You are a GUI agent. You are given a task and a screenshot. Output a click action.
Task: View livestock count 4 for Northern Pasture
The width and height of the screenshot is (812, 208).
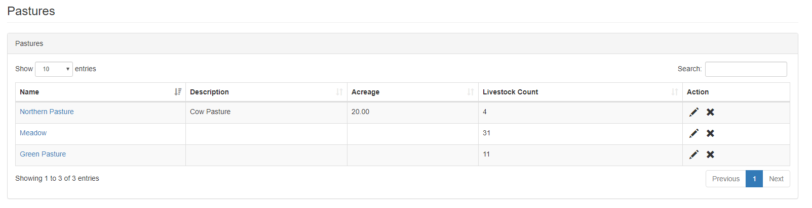click(485, 112)
